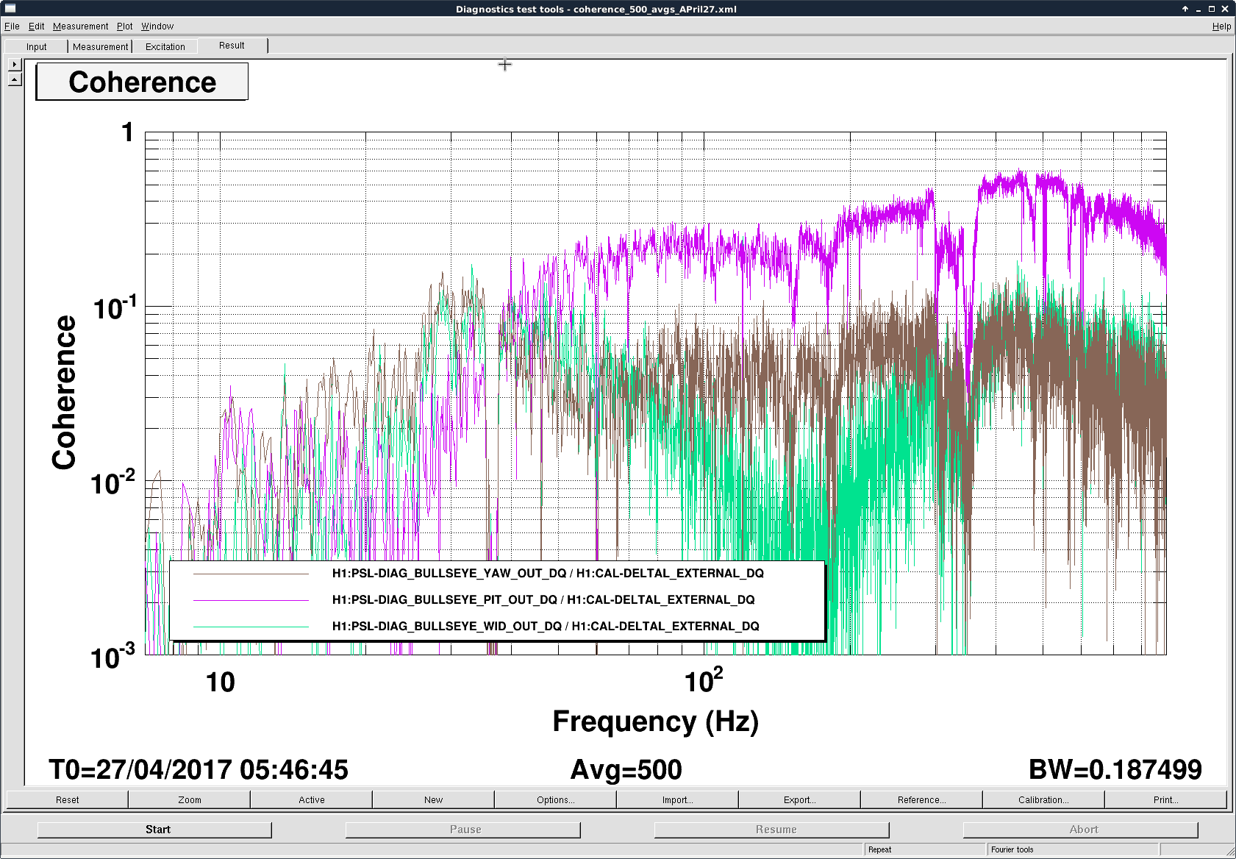Click the Import button
Image resolution: width=1236 pixels, height=859 pixels.
678,799
